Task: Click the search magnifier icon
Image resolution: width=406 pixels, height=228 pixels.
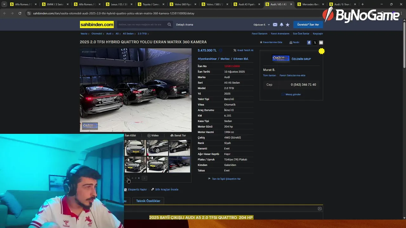Action: [x=169, y=24]
